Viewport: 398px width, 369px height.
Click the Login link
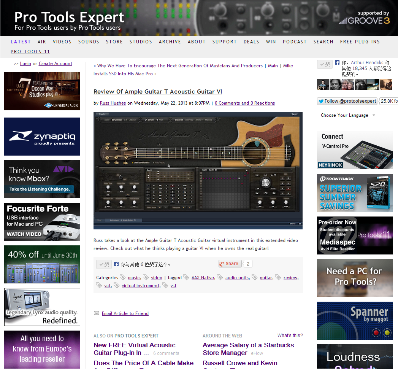(x=25, y=64)
